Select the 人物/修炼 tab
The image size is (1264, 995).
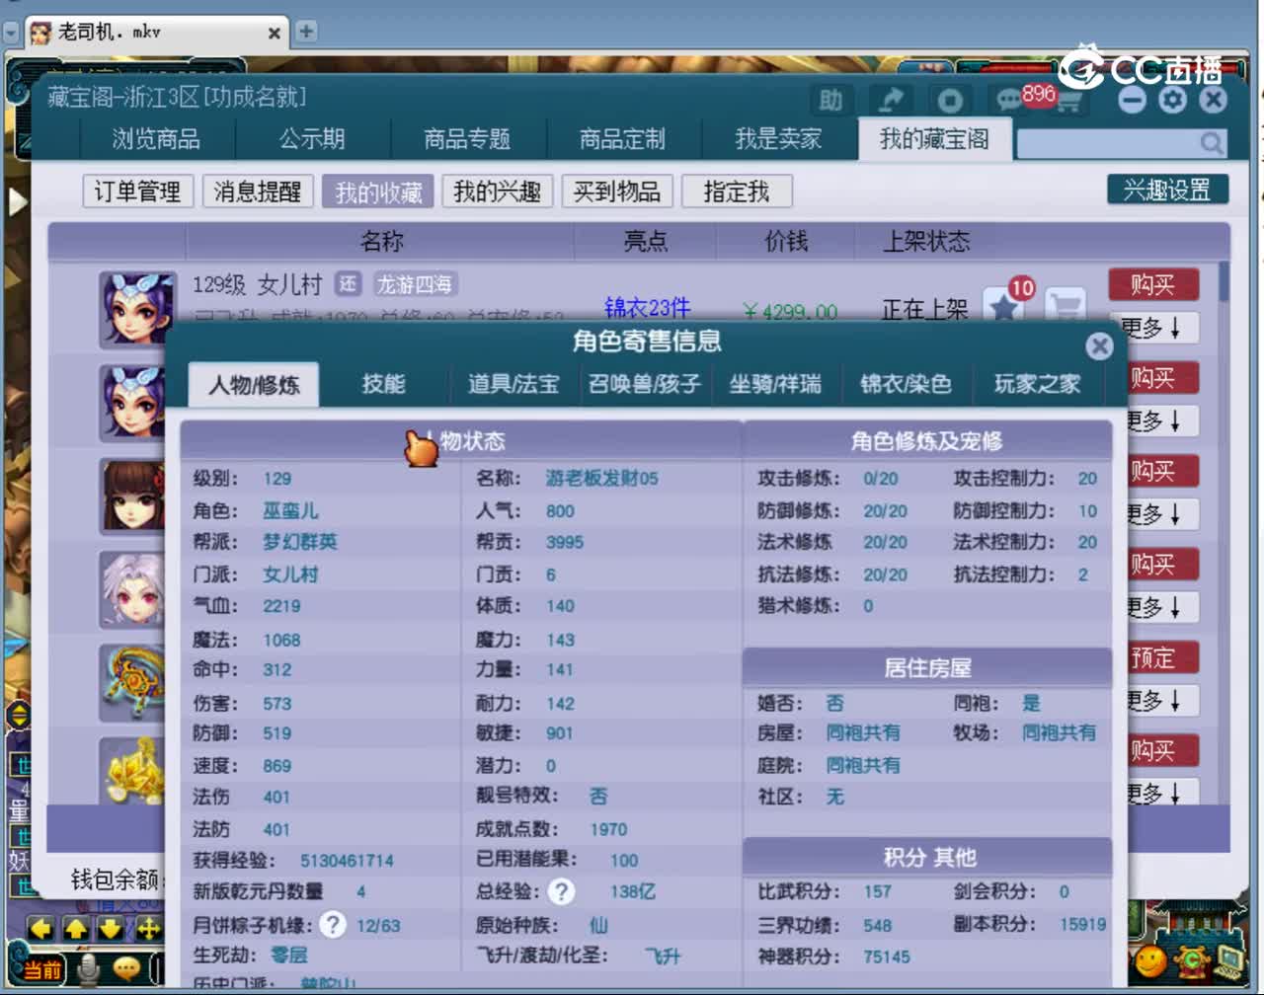(254, 384)
